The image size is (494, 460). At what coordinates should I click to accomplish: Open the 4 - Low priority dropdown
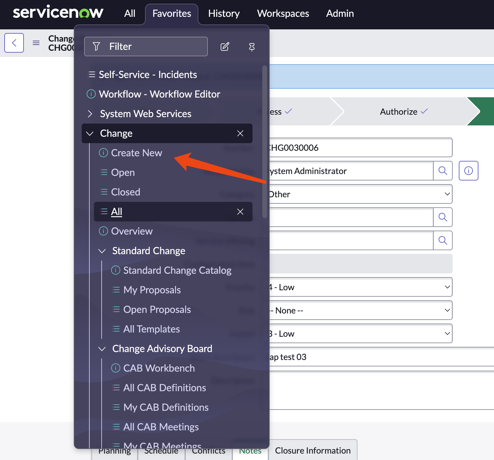pyautogui.click(x=360, y=287)
